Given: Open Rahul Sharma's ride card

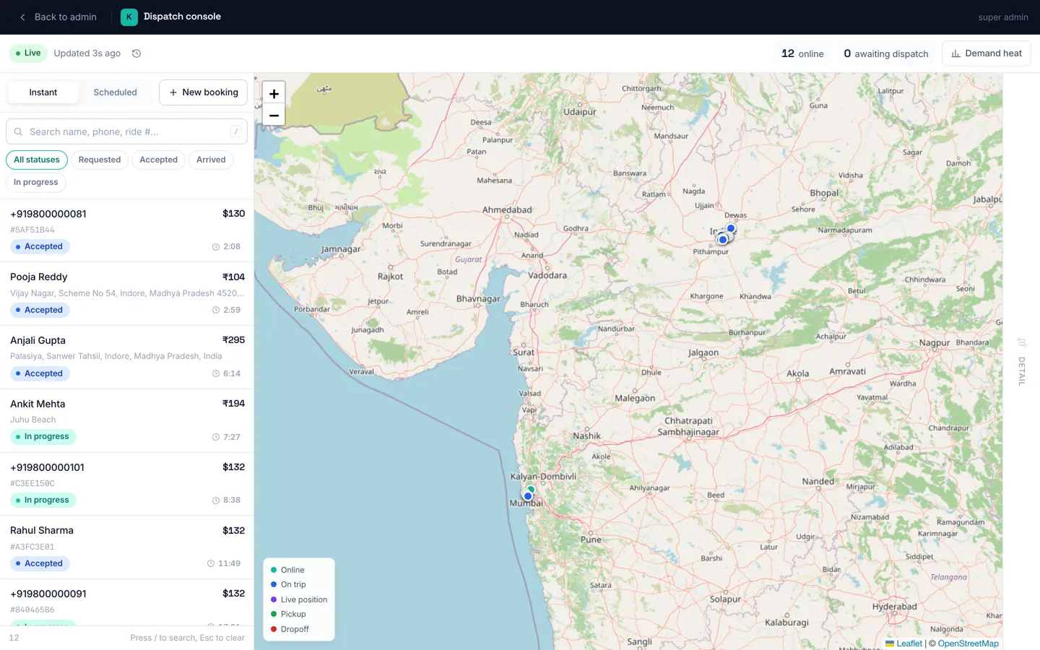Looking at the screenshot, I should pyautogui.click(x=126, y=547).
